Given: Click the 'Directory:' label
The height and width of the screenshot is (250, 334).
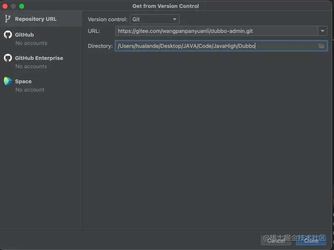Looking at the screenshot, I should coord(100,46).
